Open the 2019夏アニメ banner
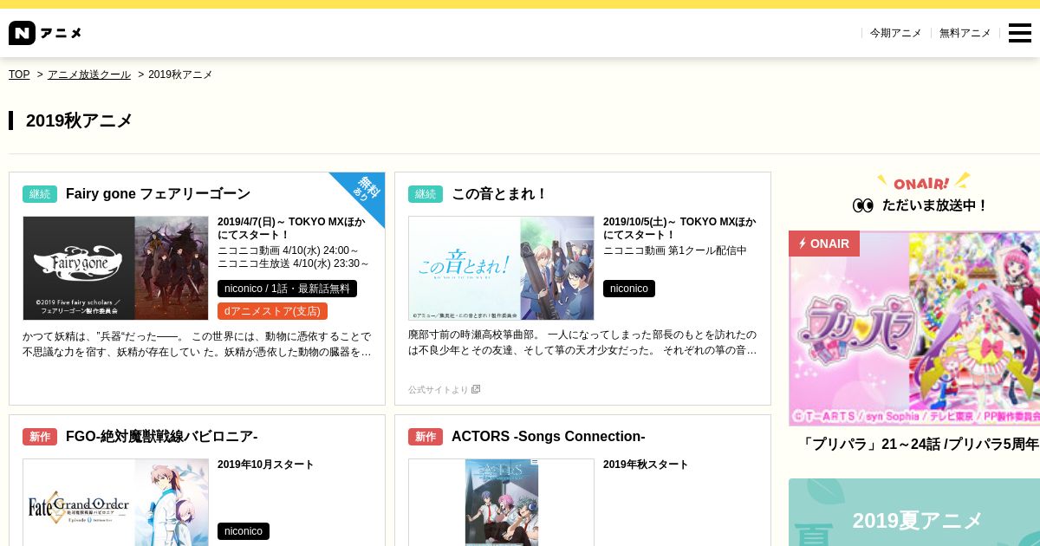The height and width of the screenshot is (546, 1040). tap(914, 512)
